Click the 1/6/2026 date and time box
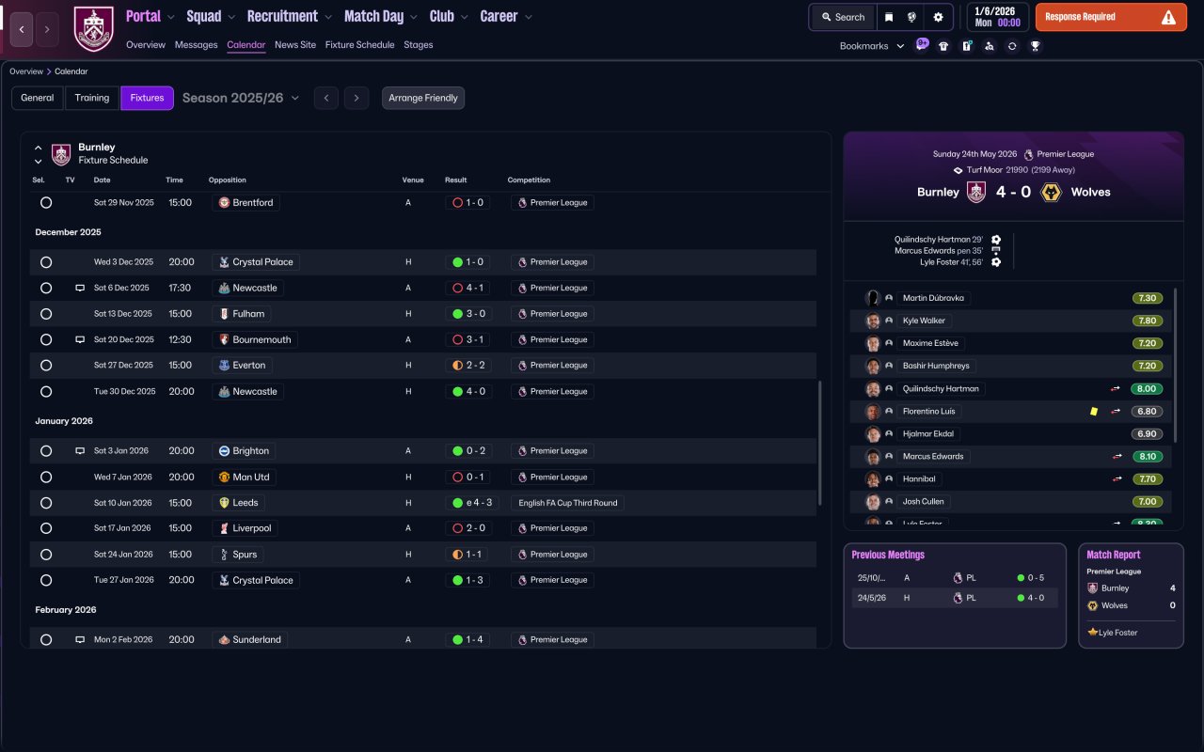Image resolution: width=1204 pixels, height=752 pixels. [x=997, y=17]
